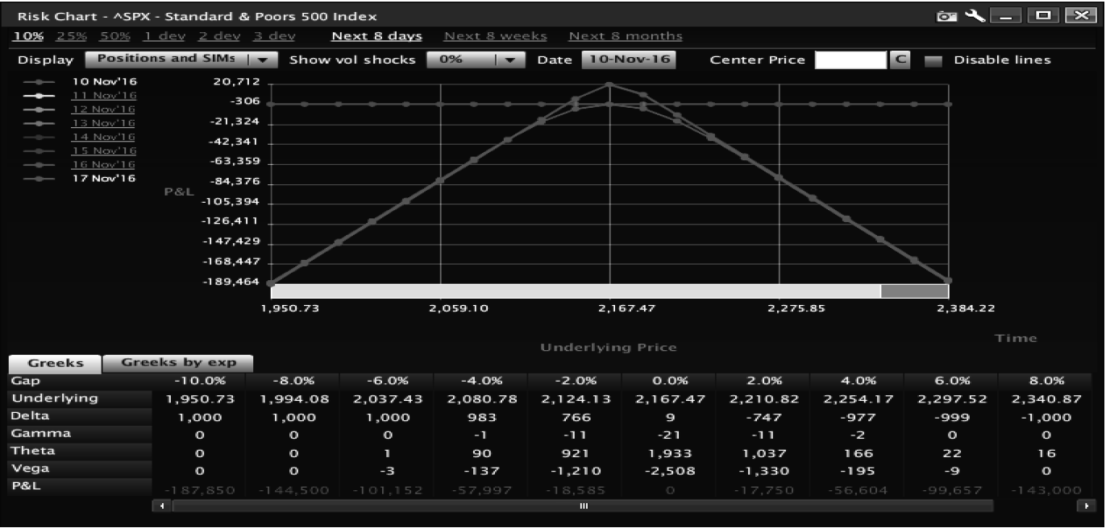Click the Vega value -1,210
Viewport: 1106px width, 528px height.
(576, 470)
